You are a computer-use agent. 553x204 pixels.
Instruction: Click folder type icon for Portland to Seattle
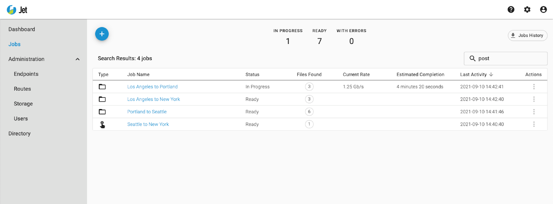pos(102,112)
